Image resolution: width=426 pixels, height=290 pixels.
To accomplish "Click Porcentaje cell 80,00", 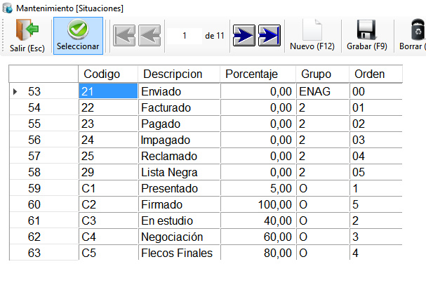I will point(258,253).
